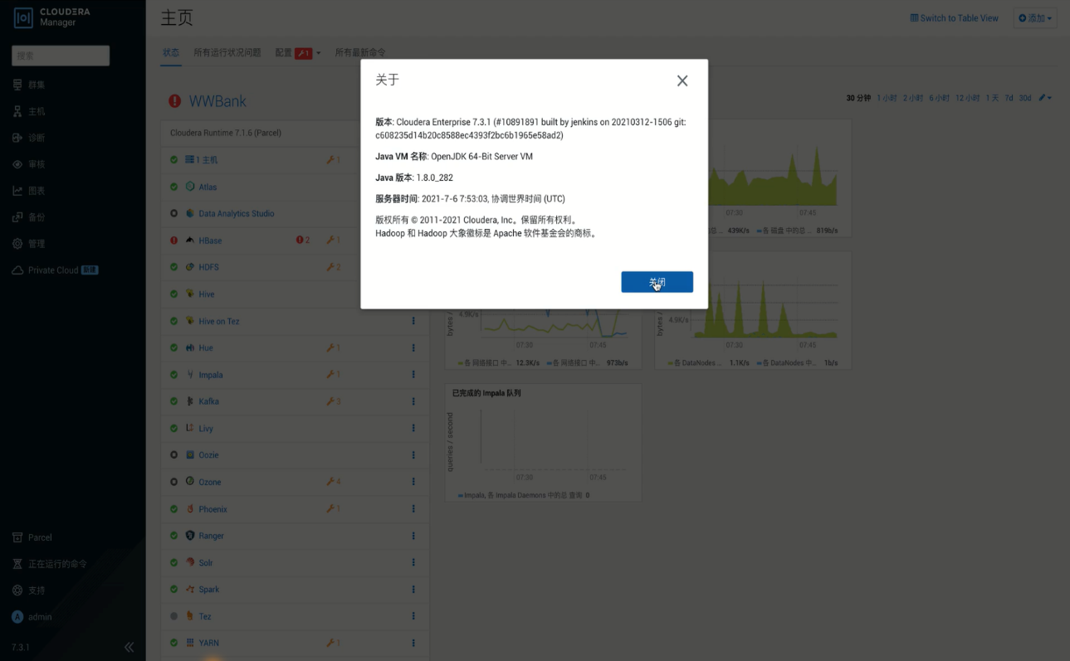Image resolution: width=1070 pixels, height=661 pixels.
Task: Click the 关闭 button in the About dialog
Action: point(657,282)
